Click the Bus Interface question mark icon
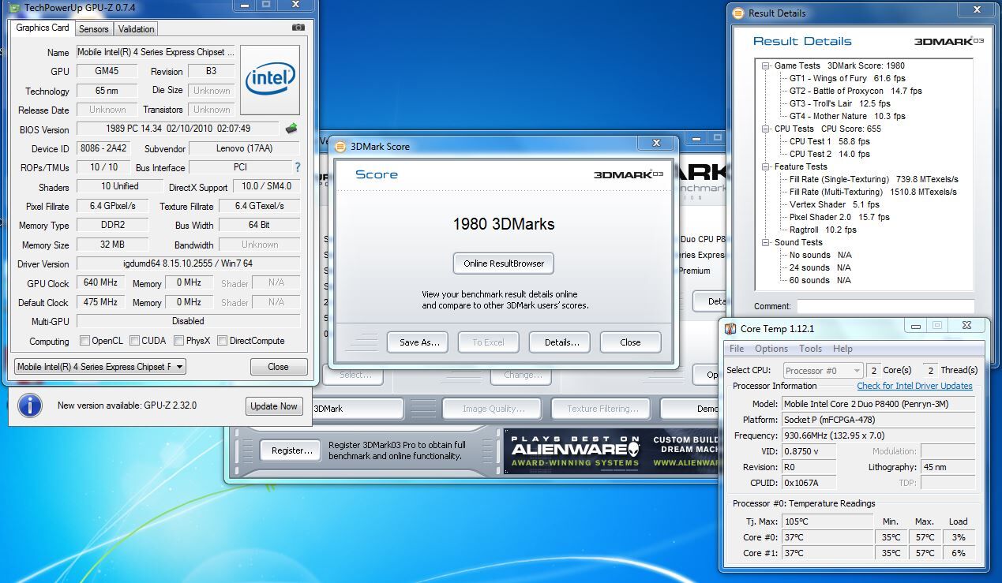1002x583 pixels. point(298,167)
